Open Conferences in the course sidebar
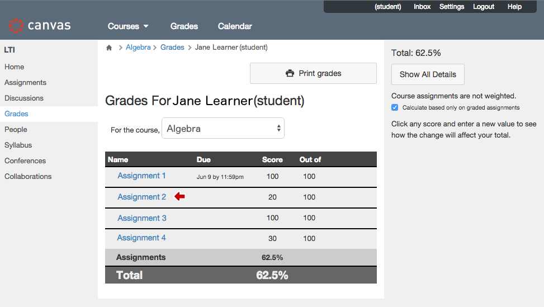Screen dimensions: 544x307 point(25,160)
